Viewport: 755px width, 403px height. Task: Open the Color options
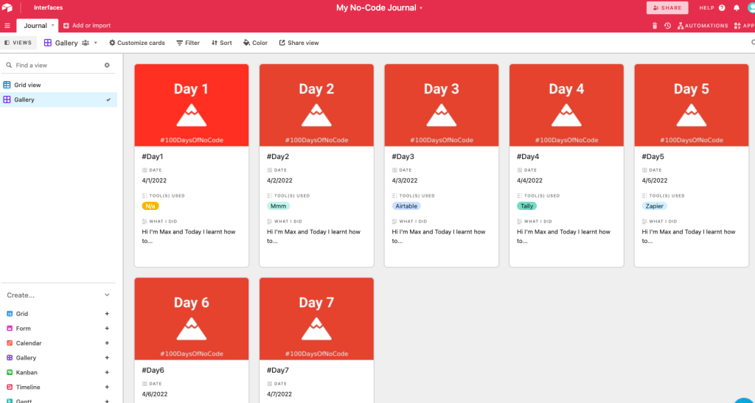tap(255, 43)
